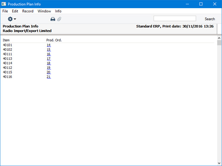Open the Edit menu

[15, 11]
